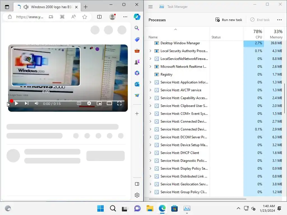Expand Local Security Authority Process row
The width and height of the screenshot is (287, 215).
coord(150,51)
